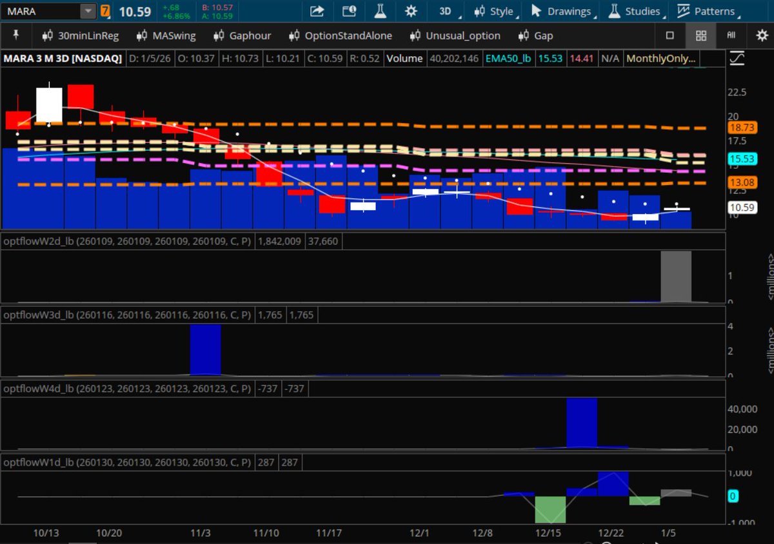
Task: Click the 1/5 date label
Action: pyautogui.click(x=669, y=533)
